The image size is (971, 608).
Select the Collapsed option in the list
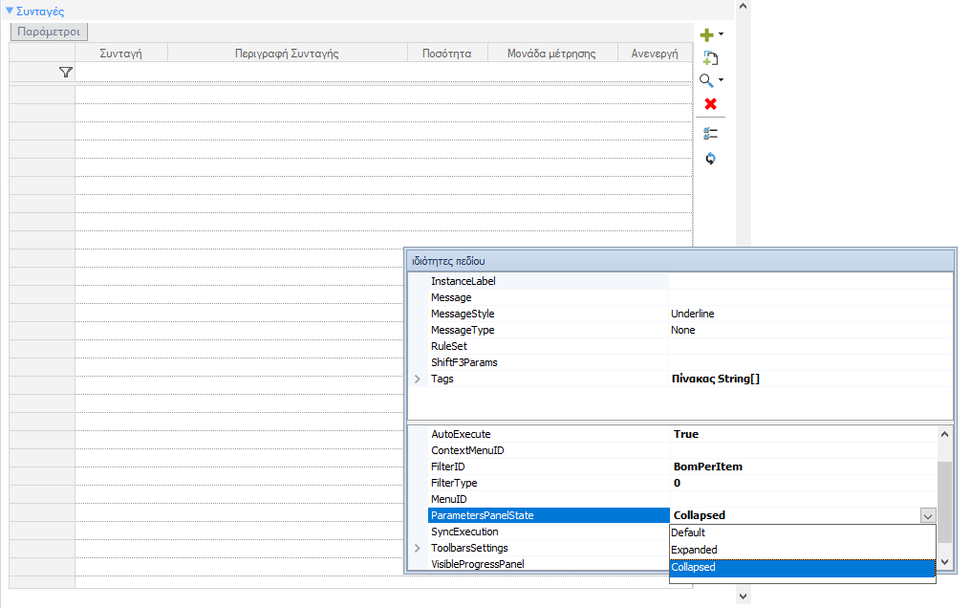803,568
